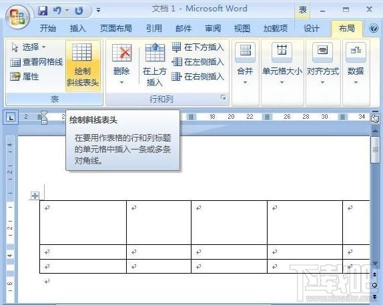The width and height of the screenshot is (383, 305).
Task: Click 绘制斜线表头 button
Action: [x=83, y=66]
